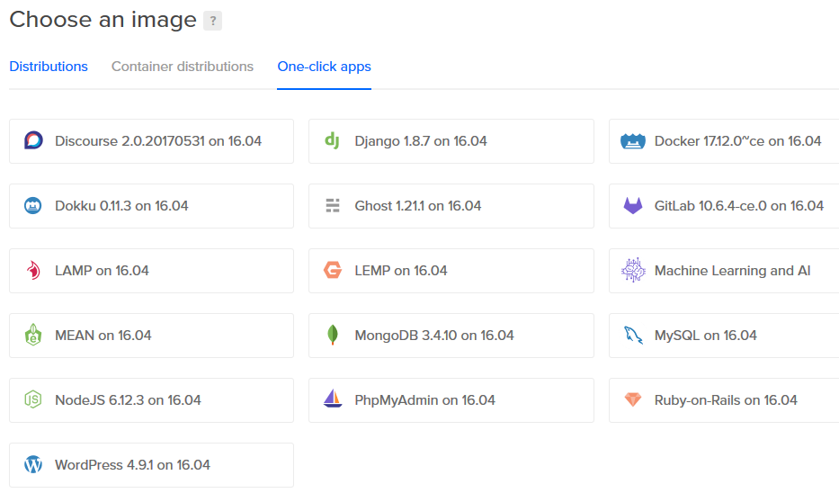Switch to Container distributions tab
This screenshot has width=839, height=493.
click(x=183, y=67)
